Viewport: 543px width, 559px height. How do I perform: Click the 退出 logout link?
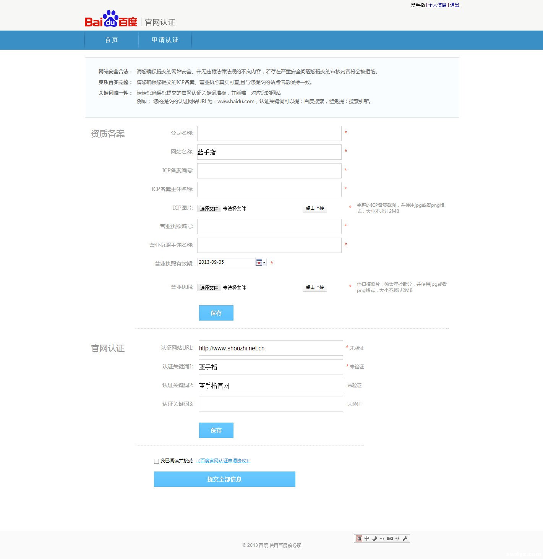[x=454, y=5]
